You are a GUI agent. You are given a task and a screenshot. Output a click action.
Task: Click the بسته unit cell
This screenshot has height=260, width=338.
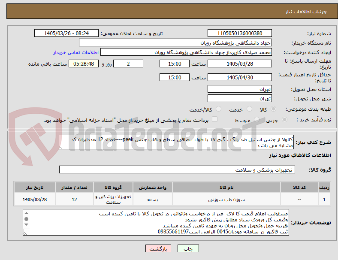(x=153, y=200)
